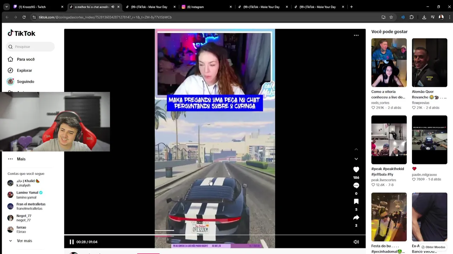Go to previous video with up chevron
Viewport: 453px width, 254px height.
[x=356, y=149]
